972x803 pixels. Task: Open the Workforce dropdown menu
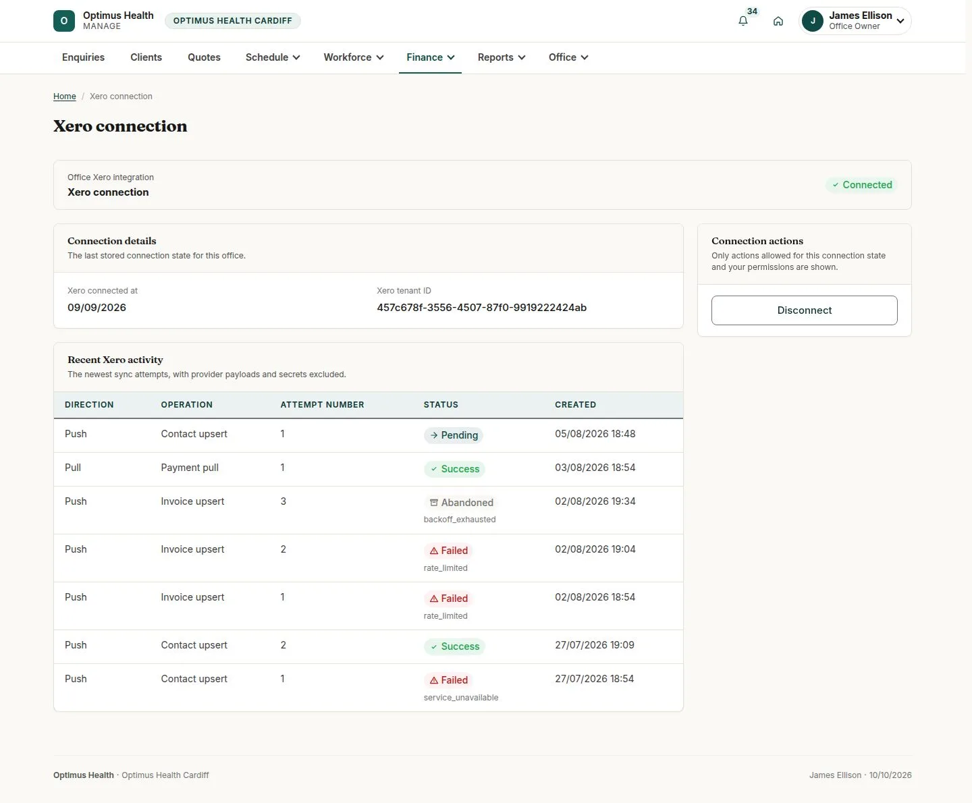354,57
